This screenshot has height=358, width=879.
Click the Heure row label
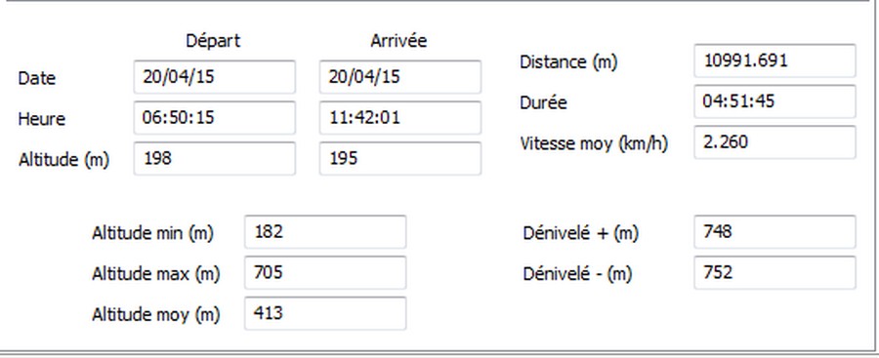pos(41,119)
